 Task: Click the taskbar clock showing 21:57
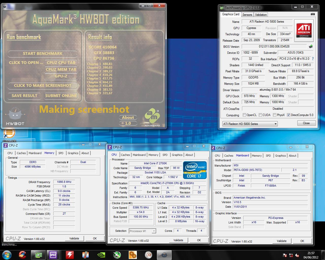[x=311, y=255]
